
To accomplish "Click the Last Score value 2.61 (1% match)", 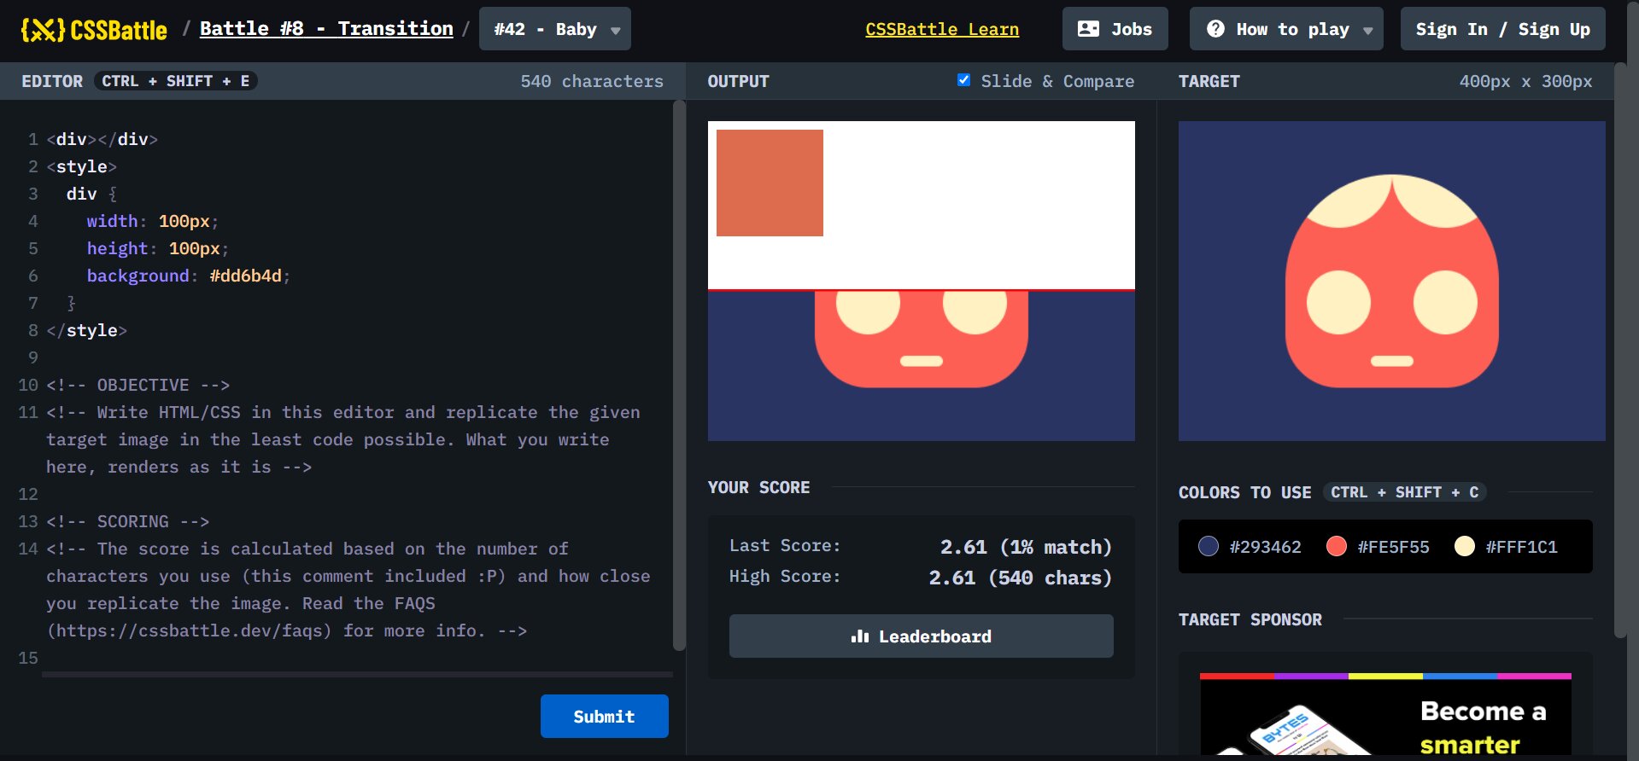I will pos(1026,547).
